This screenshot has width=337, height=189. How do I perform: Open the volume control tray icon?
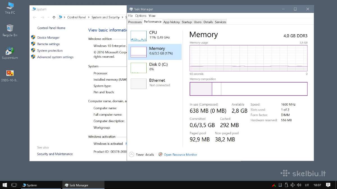coord(299,185)
